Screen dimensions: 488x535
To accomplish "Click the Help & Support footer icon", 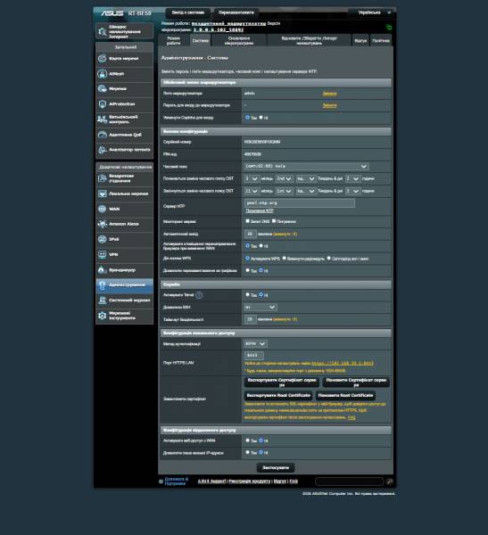I will [161, 481].
